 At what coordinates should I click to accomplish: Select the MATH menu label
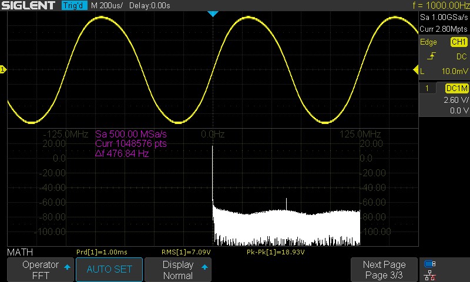(19, 252)
